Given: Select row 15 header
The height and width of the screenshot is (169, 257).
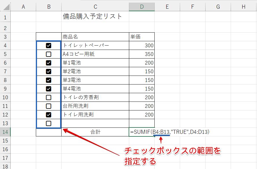Looking at the screenshot, I should (x=5, y=140).
